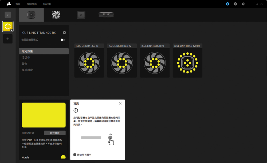Click the fan graphic of RX RGB #2
Image resolution: width=267 pixels, height=163 pixels.
tap(122, 63)
